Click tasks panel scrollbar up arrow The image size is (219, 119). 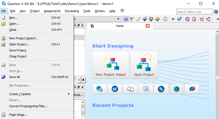(83, 102)
